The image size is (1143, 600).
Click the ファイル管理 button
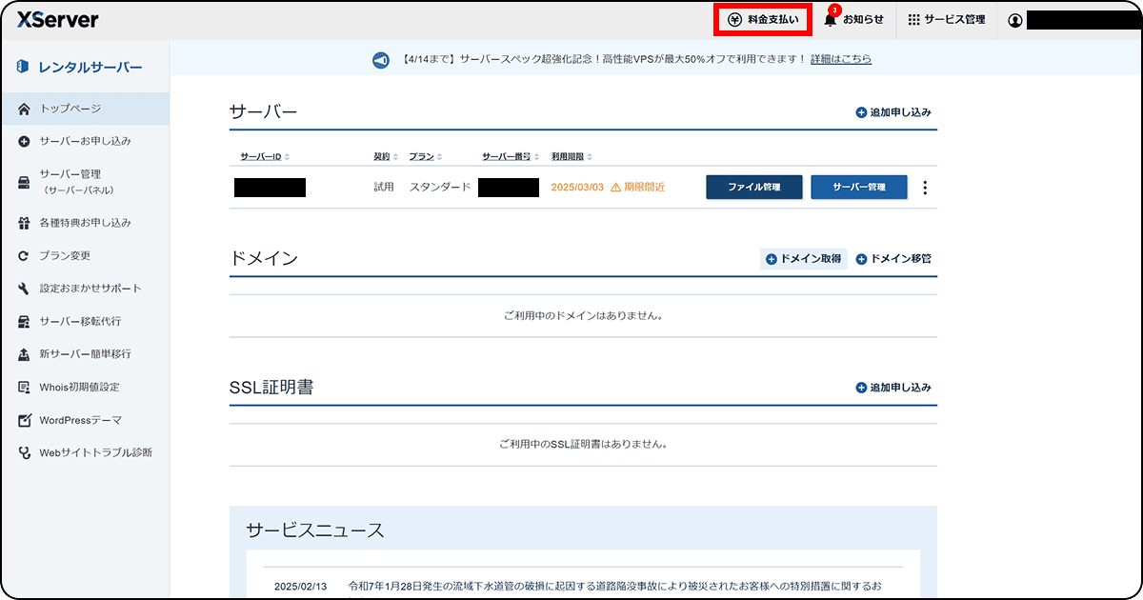tap(754, 188)
